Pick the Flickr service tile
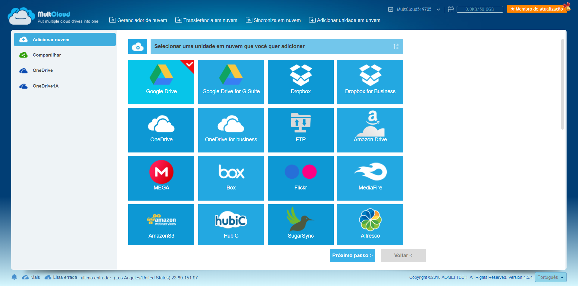 pyautogui.click(x=301, y=178)
